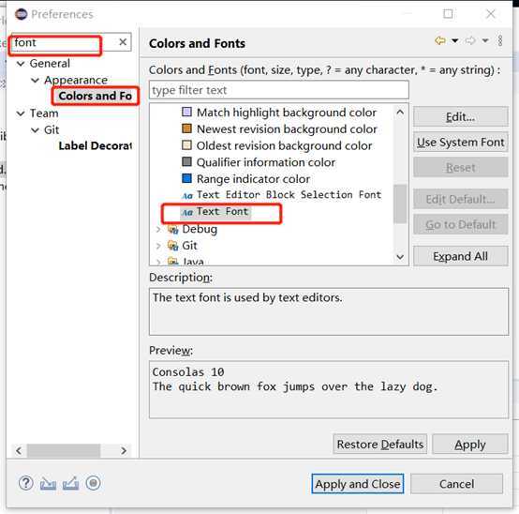Collapse the Team tree node
The image size is (519, 514).
[21, 113]
